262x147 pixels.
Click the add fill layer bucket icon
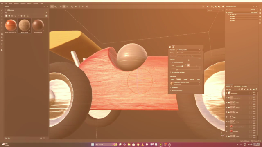click(248, 89)
